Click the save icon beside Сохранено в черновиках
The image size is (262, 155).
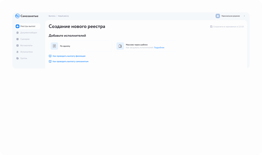coord(211,27)
